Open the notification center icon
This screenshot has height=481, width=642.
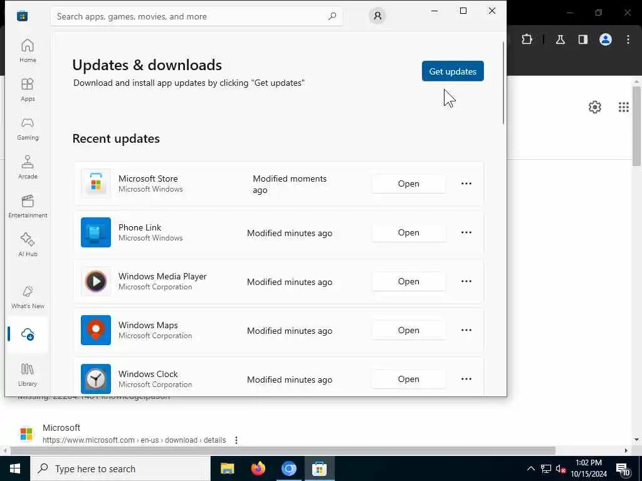(x=623, y=469)
